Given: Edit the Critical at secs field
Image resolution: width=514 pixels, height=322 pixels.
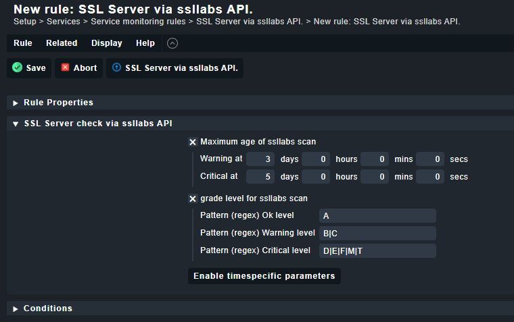Looking at the screenshot, I should pos(430,177).
